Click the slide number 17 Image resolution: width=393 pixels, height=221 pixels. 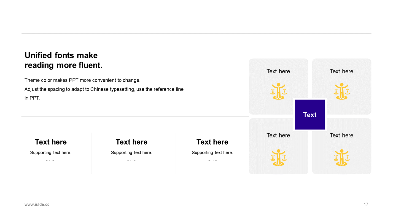pyautogui.click(x=366, y=204)
